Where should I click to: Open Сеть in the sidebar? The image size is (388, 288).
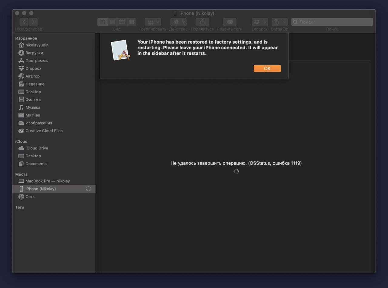[x=54, y=197]
